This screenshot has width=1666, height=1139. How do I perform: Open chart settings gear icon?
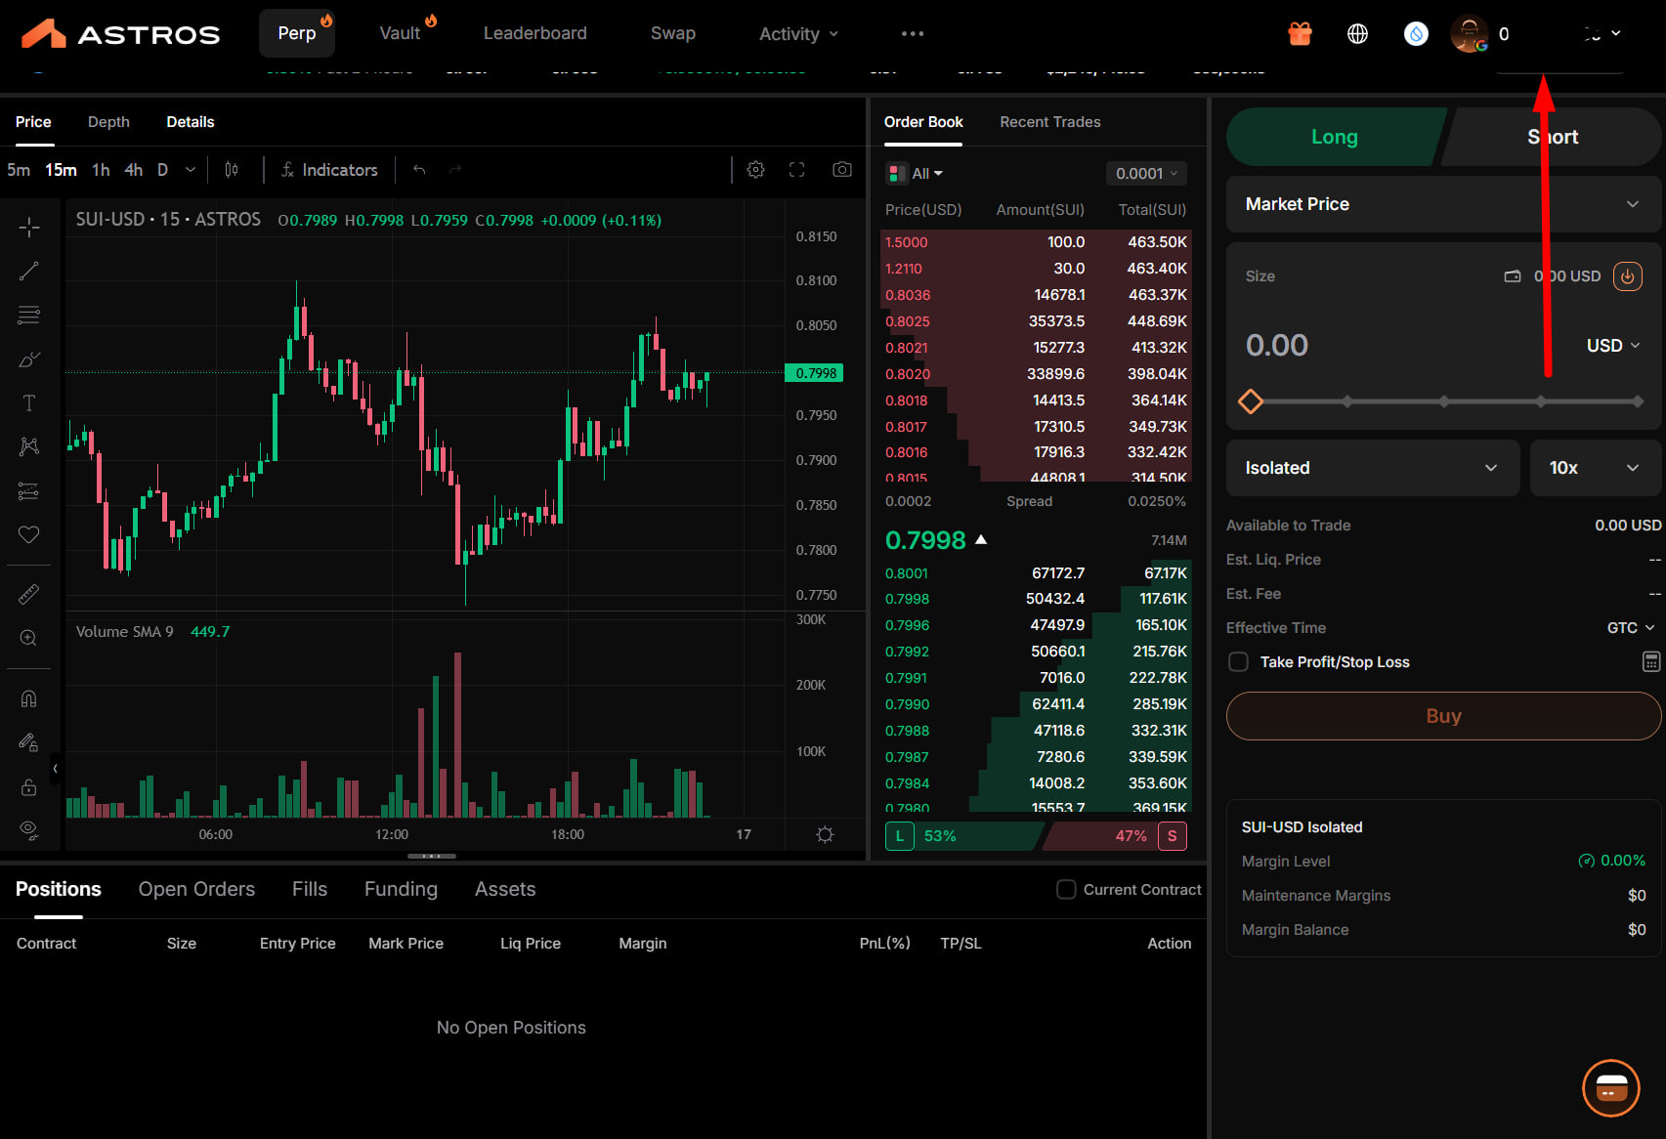point(755,170)
